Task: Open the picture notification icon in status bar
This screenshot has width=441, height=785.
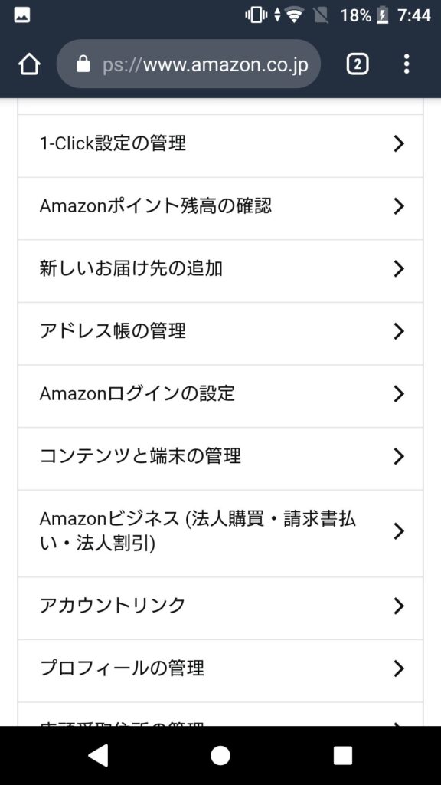Action: pyautogui.click(x=22, y=15)
